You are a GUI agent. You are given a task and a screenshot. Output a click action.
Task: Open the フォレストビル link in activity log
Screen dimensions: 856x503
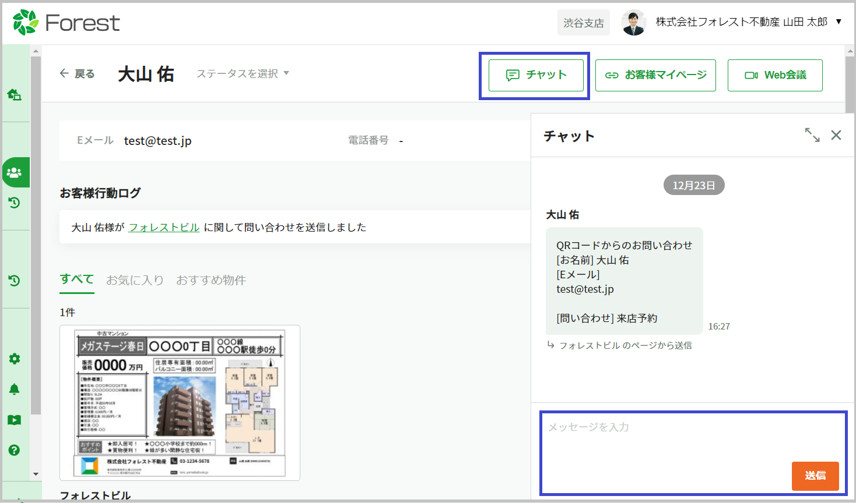tap(164, 227)
